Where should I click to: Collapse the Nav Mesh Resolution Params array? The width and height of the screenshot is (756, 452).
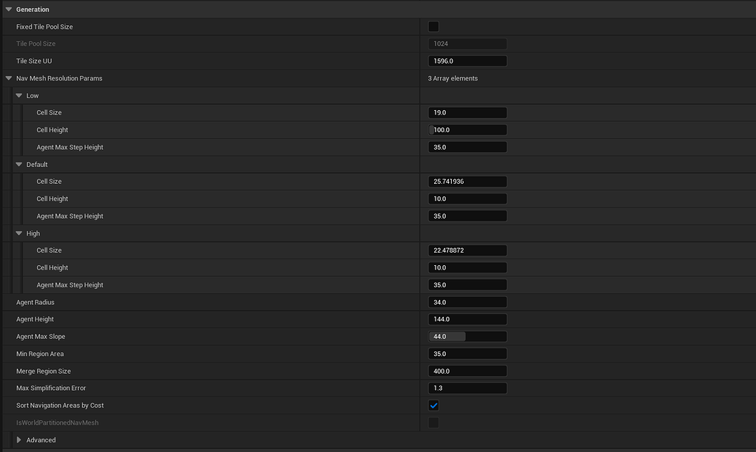(x=9, y=78)
